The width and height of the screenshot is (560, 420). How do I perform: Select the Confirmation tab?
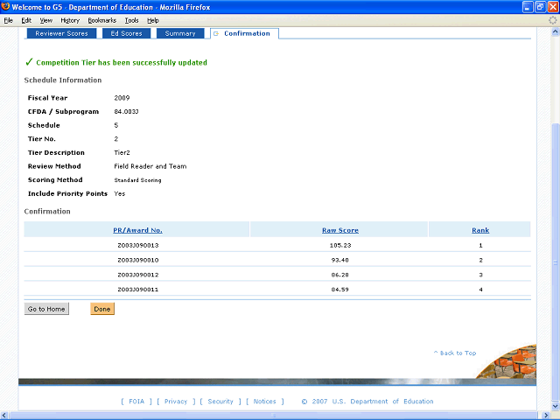click(x=245, y=33)
